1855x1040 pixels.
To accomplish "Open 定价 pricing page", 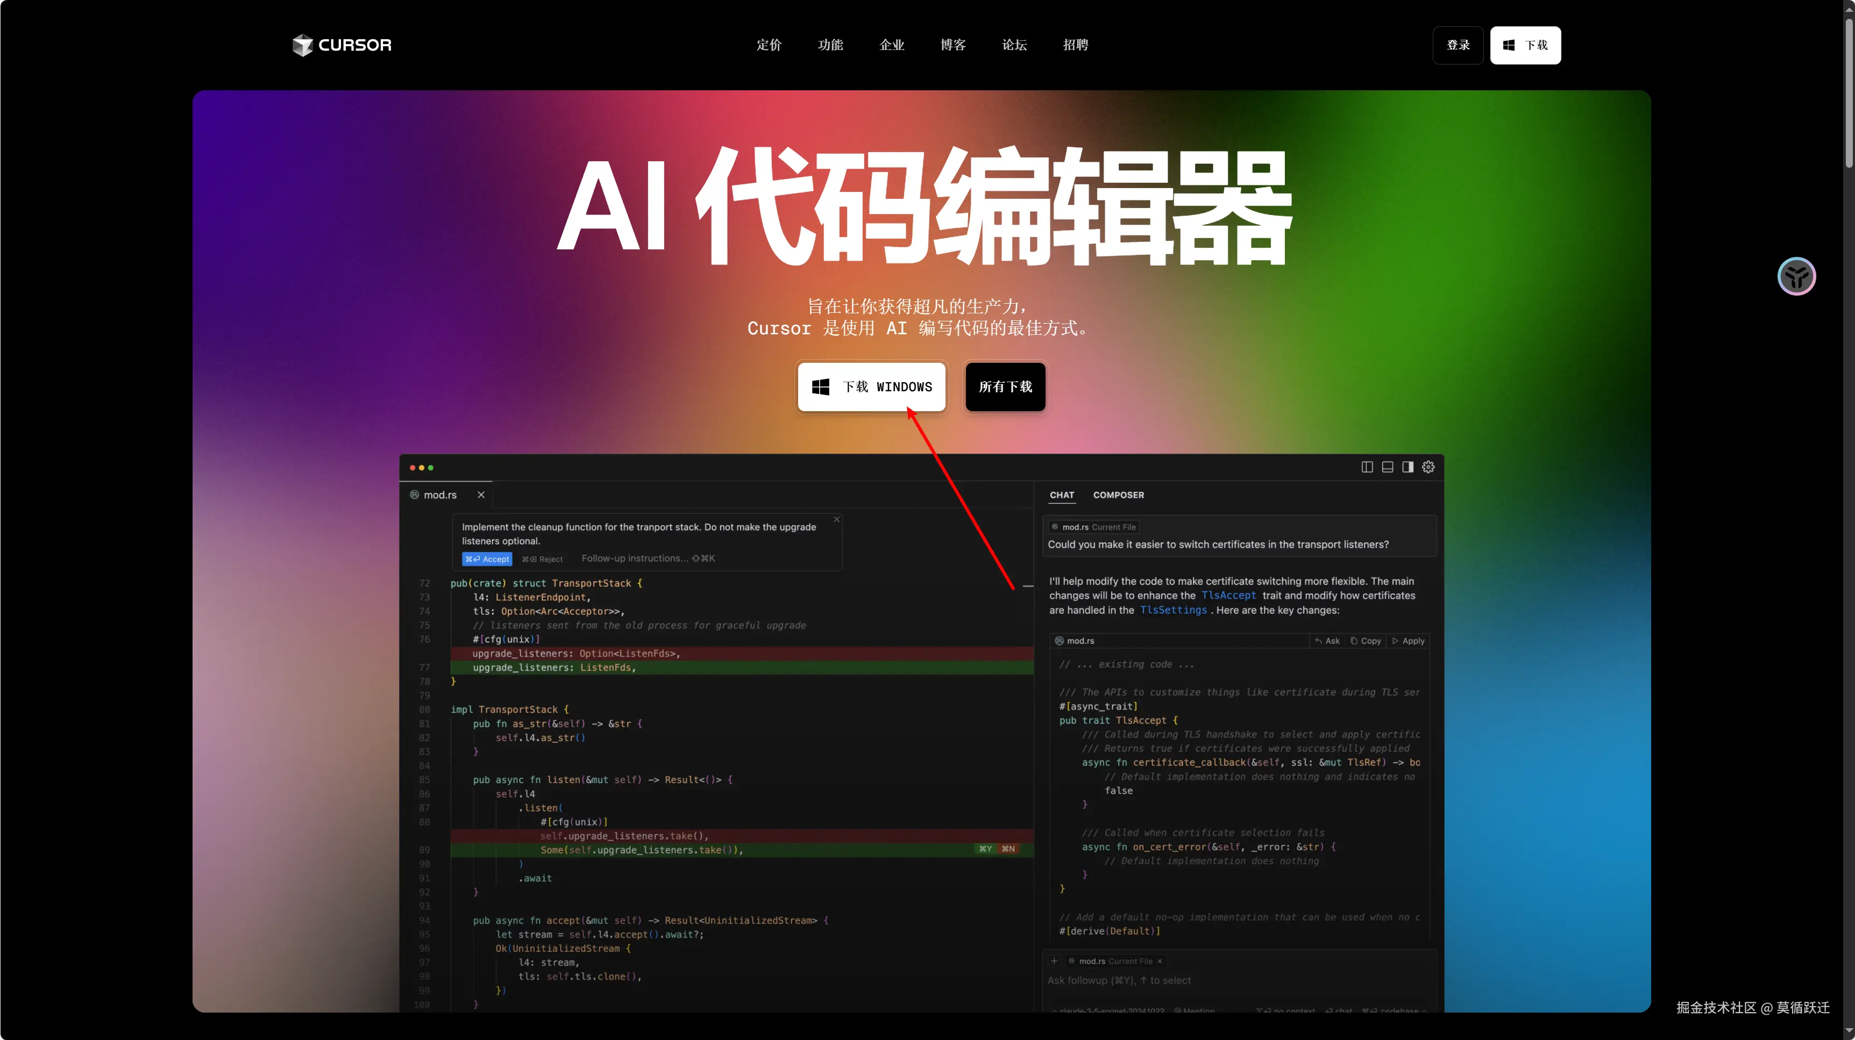I will point(769,45).
